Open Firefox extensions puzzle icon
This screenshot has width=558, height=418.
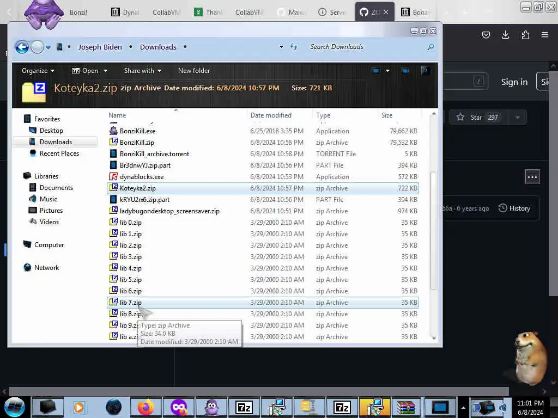tap(525, 34)
